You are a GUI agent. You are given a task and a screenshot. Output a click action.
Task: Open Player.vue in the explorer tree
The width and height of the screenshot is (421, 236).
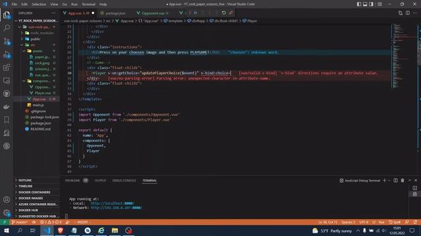click(42, 93)
